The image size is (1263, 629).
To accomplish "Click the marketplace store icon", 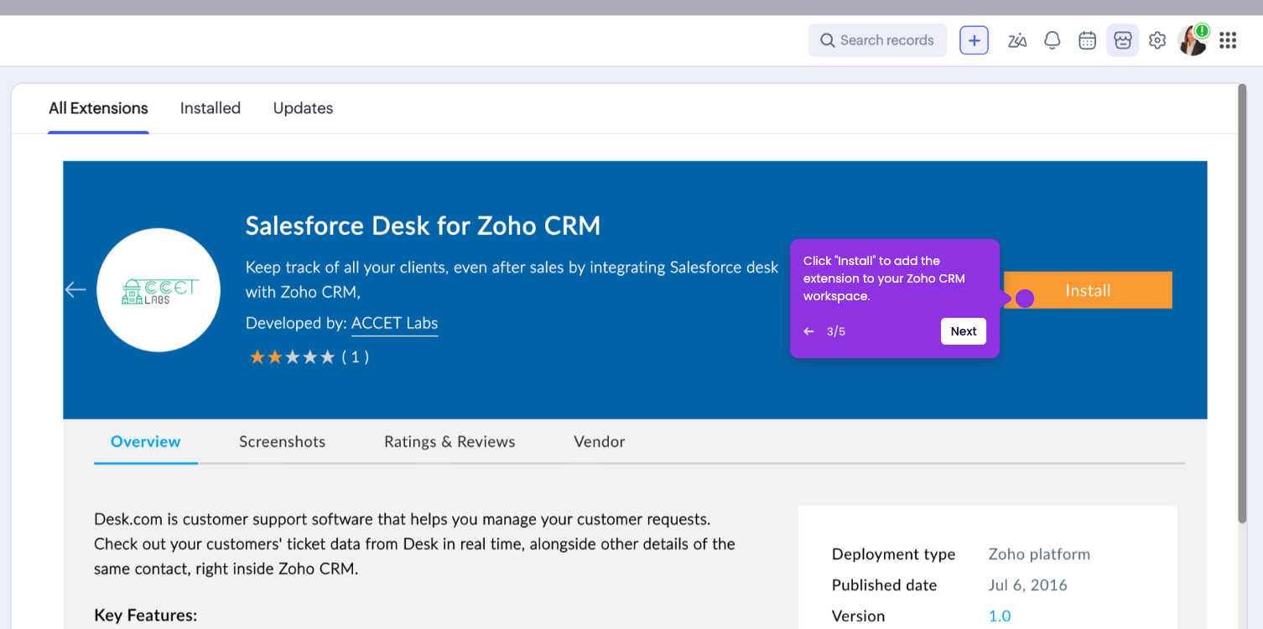I will tap(1122, 40).
